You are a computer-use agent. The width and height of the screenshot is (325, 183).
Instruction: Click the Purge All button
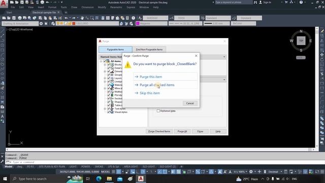182,131
